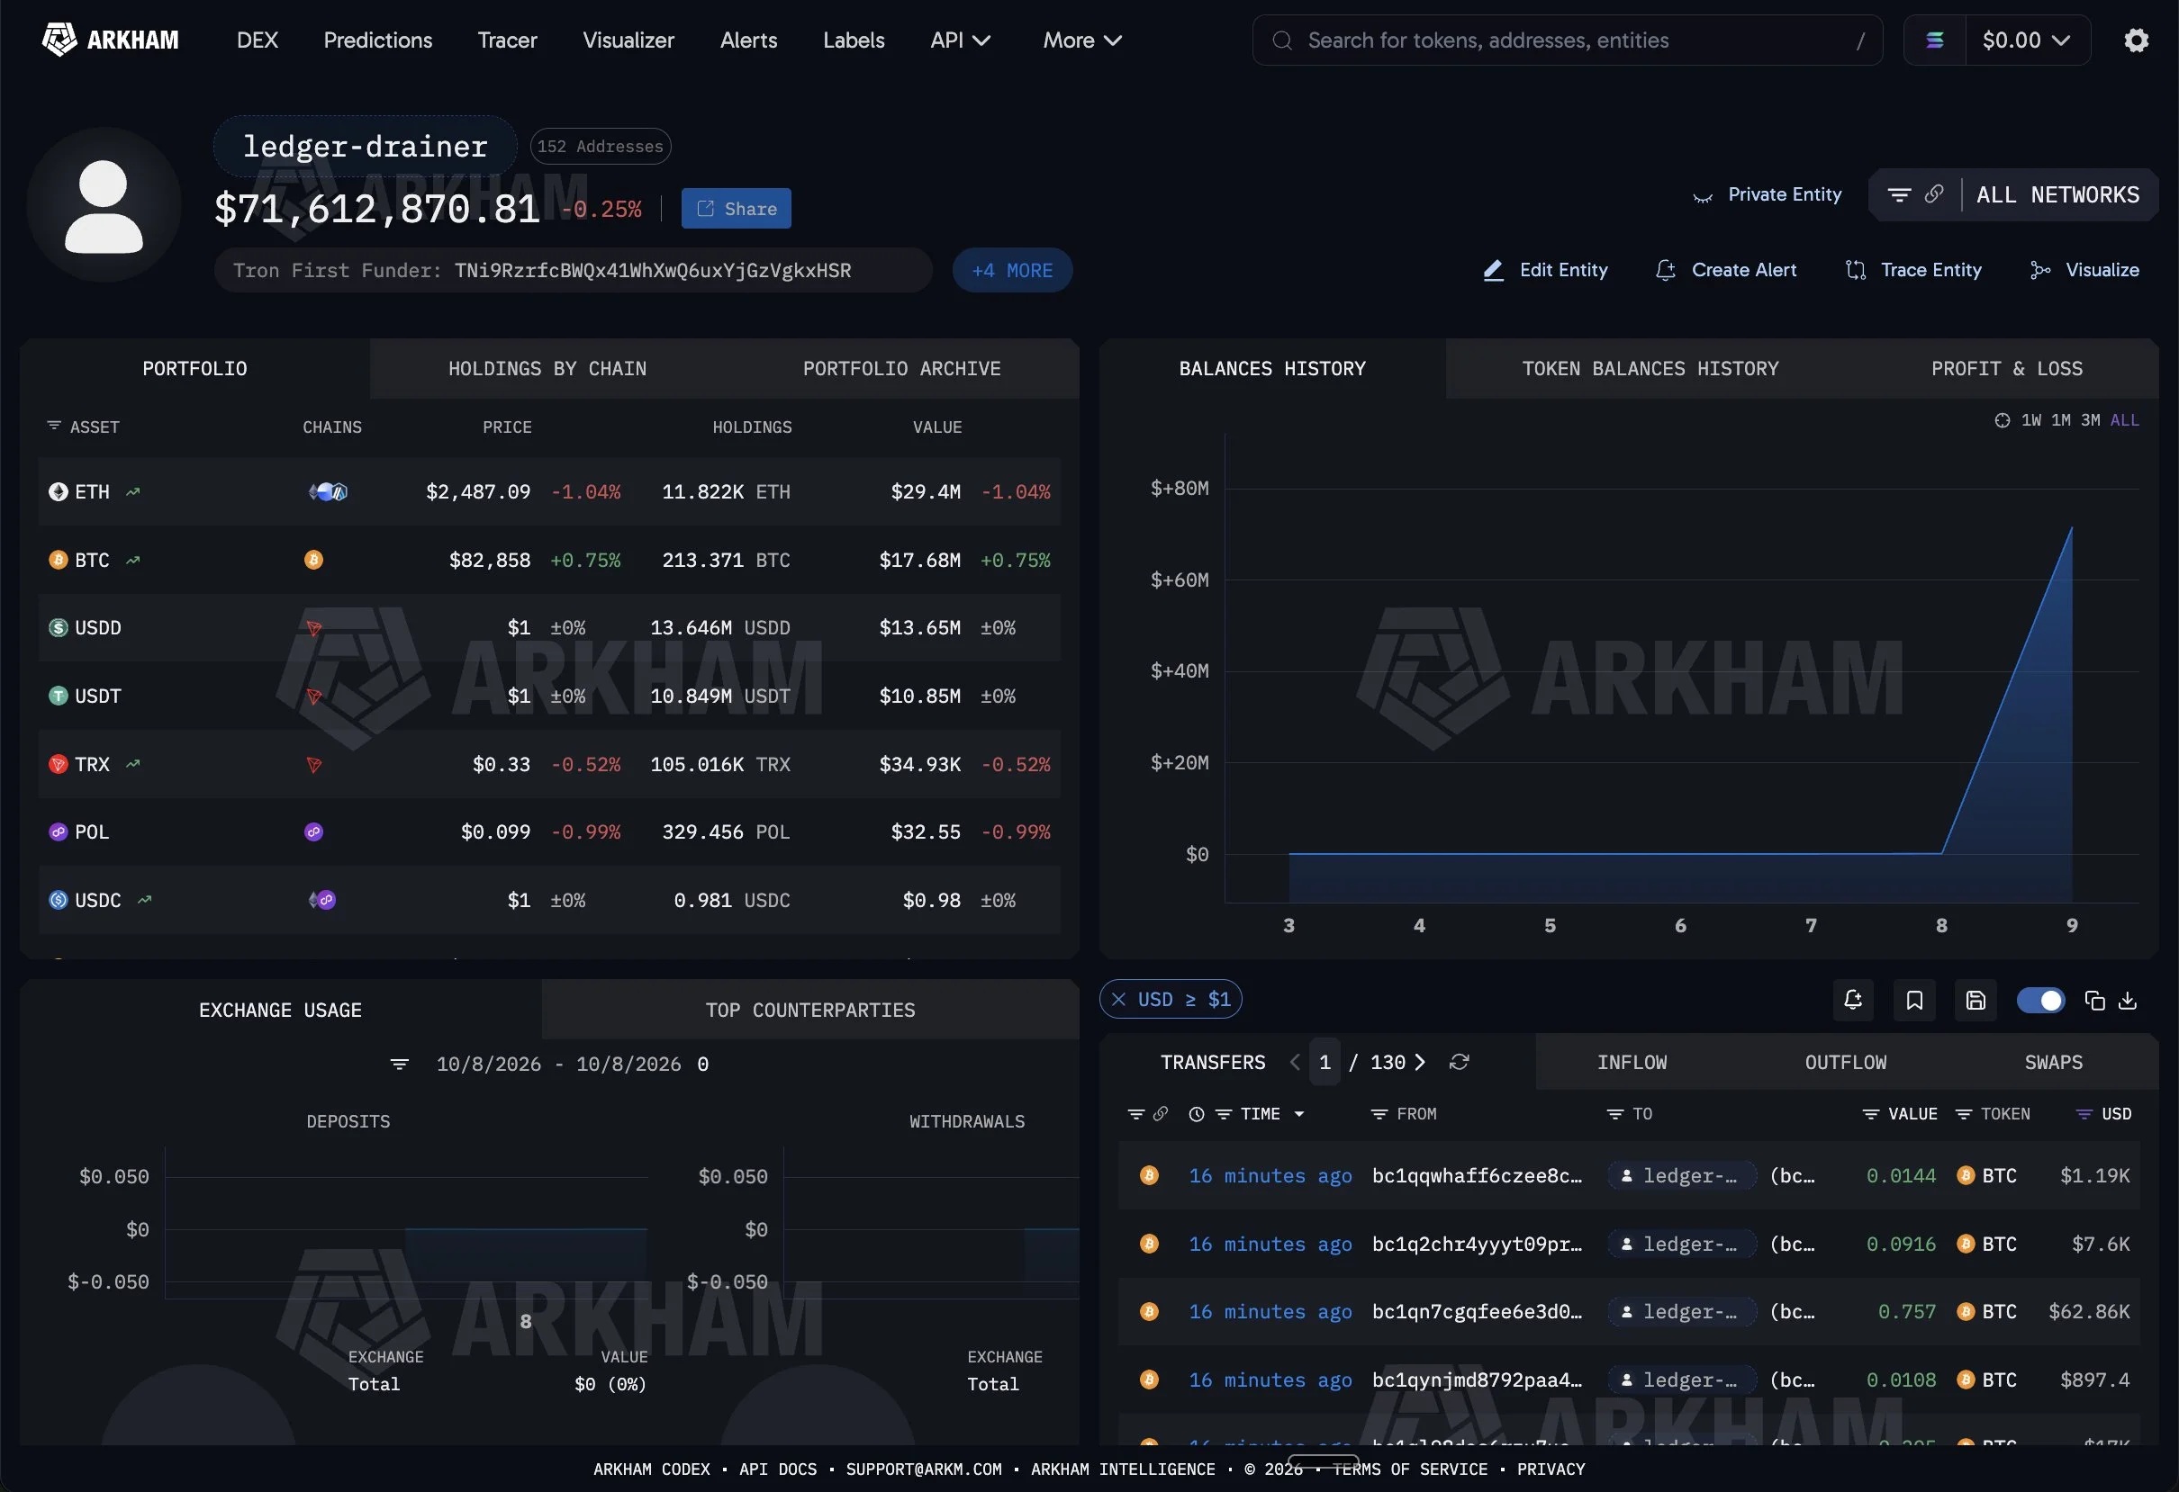Viewport: 2179px width, 1492px height.
Task: Switch to the Top Counterparties tab
Action: coord(810,1011)
